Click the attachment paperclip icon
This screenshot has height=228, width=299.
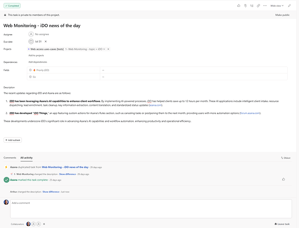click(x=246, y=6)
